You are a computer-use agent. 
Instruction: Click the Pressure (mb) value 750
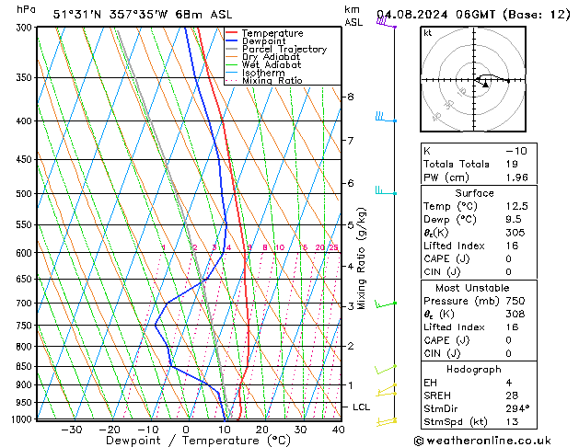pos(515,301)
